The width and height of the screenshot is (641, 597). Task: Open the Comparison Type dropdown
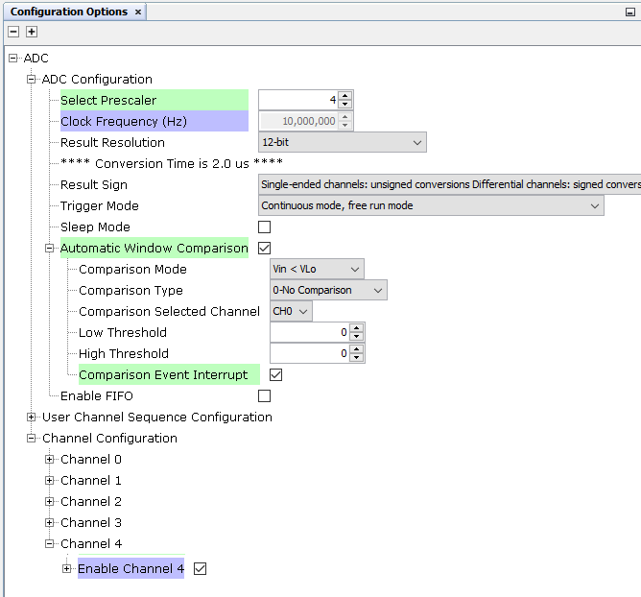328,291
